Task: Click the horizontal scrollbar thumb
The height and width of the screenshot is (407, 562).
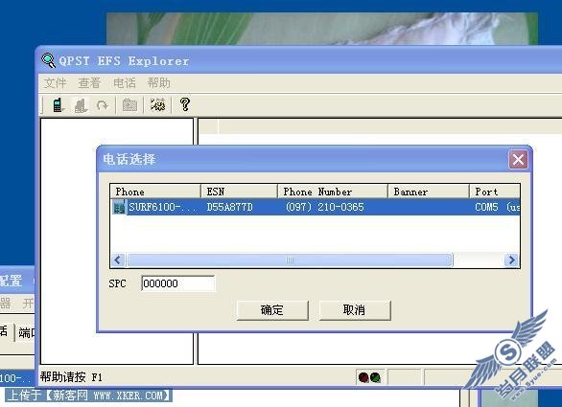Action: 290,260
